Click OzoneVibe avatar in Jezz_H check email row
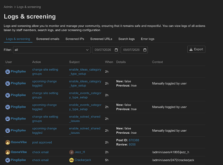Screen dimensions: 223x165 (8, 152)
